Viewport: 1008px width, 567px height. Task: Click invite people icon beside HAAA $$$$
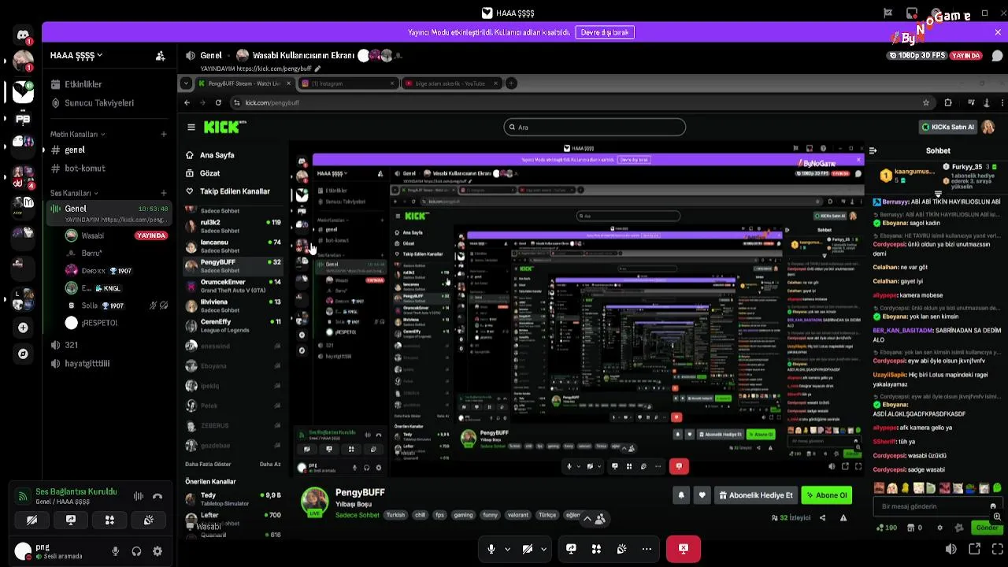(160, 56)
